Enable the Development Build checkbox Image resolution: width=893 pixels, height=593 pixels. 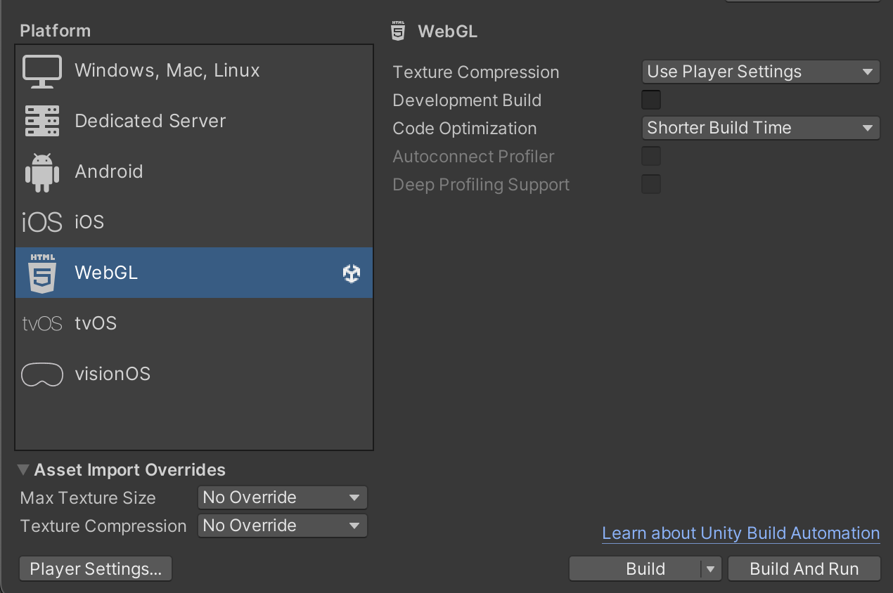(650, 99)
